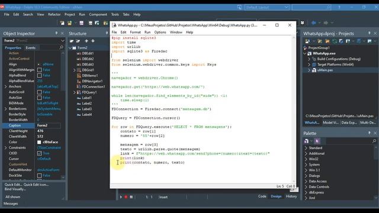This screenshot has width=379, height=213.
Task: Expand the Constraints property
Action: coord(5,147)
